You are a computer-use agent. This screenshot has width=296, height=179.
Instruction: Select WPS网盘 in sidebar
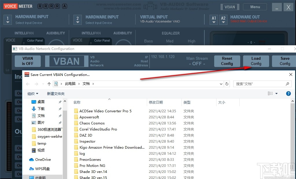coord(42,169)
